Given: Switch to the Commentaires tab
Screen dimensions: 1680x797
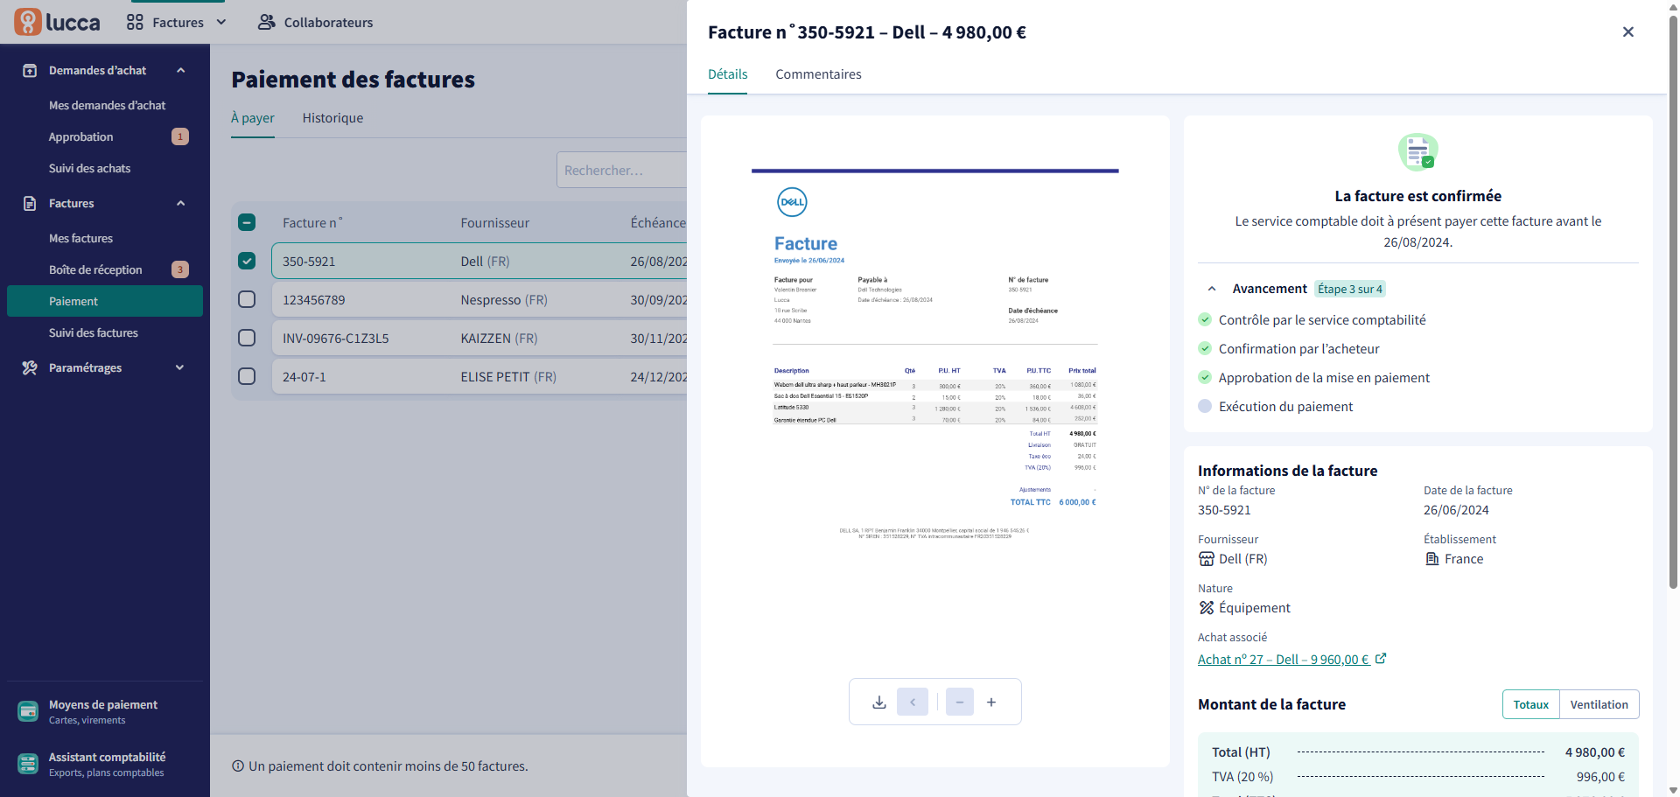Looking at the screenshot, I should 818,74.
